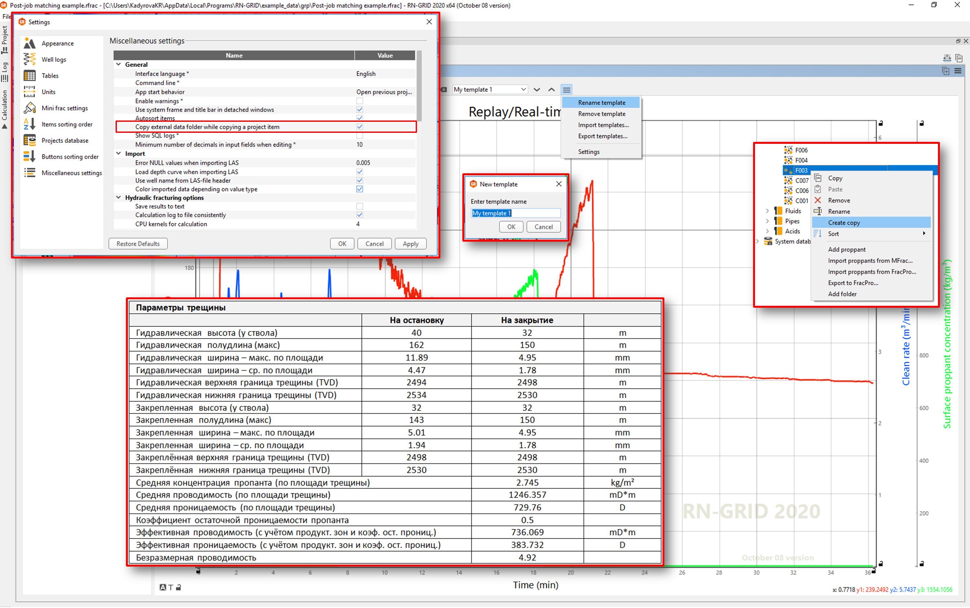Click the copy-to-clipboard icon above the blue bar

(x=959, y=58)
